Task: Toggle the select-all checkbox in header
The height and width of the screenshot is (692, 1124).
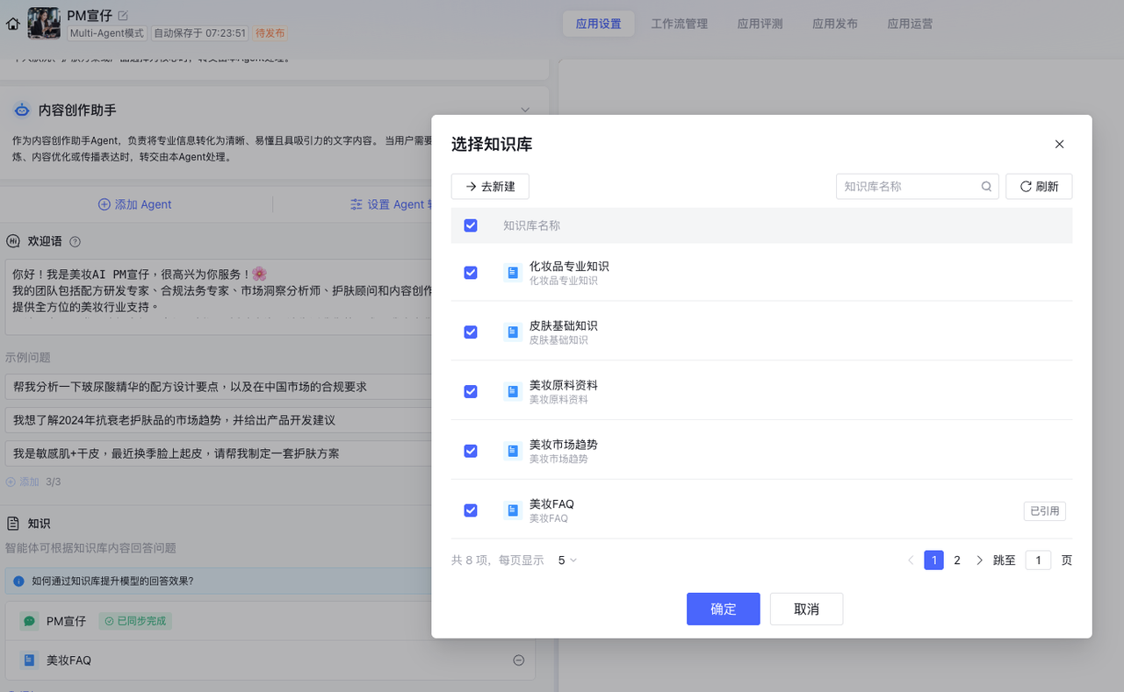Action: (471, 225)
